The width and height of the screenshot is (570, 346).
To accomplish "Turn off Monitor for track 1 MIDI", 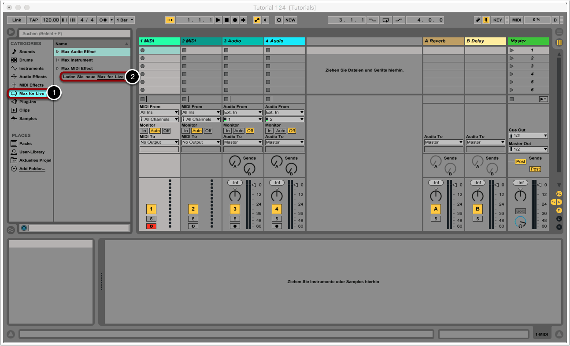I will [x=166, y=131].
